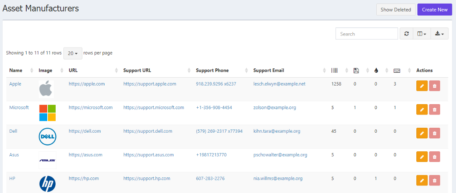
Task: Sort by the droplet consumables column icon
Action: (376, 71)
